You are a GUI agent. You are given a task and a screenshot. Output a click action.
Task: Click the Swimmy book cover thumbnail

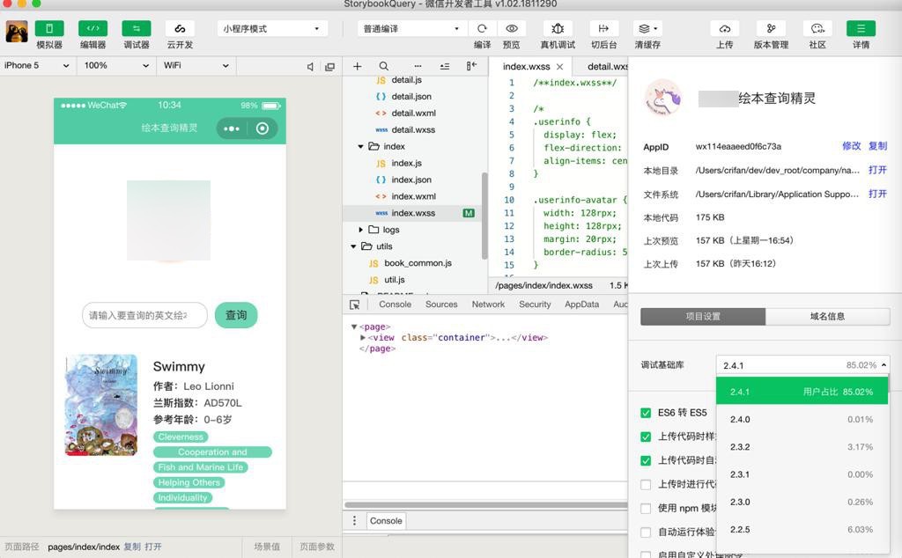click(101, 405)
